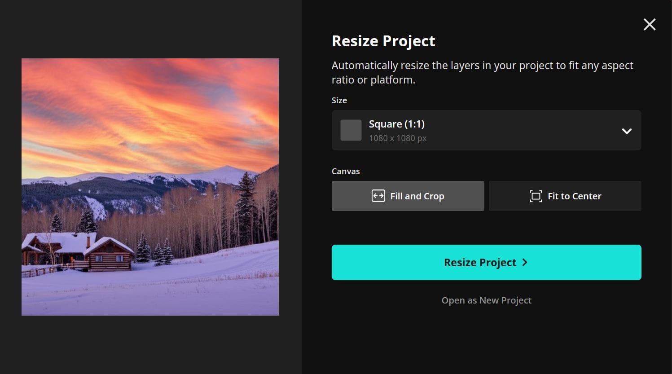The width and height of the screenshot is (672, 374).
Task: Open as New Project
Action: pos(486,300)
